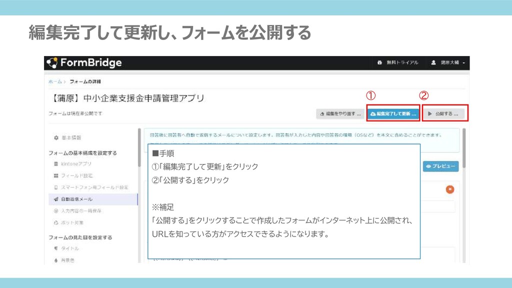This screenshot has height=288, width=512.
Task: Click the droplet icon beside 背景色
Action: click(56, 260)
